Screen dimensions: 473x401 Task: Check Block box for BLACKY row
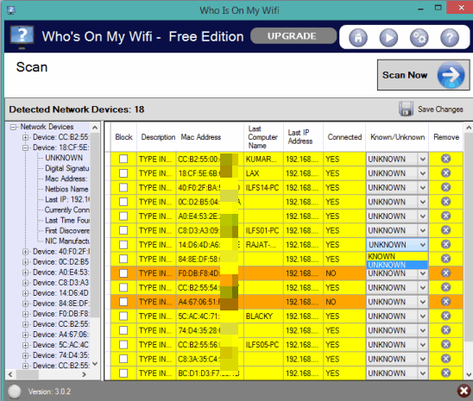pos(123,316)
